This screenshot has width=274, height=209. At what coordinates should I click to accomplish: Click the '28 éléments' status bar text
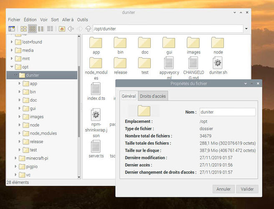pos(18,182)
